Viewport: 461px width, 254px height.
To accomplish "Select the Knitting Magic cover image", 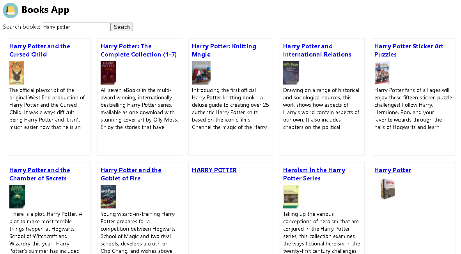I will 201,73.
